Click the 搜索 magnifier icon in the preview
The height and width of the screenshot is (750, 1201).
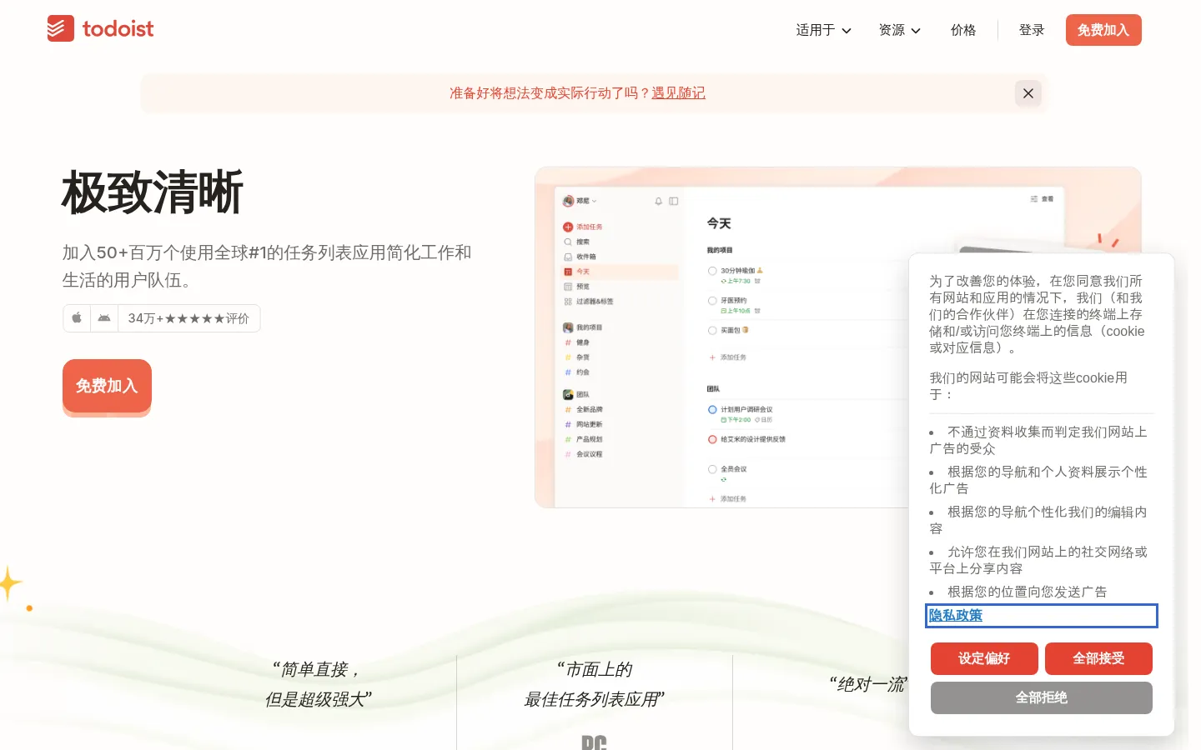pos(568,242)
